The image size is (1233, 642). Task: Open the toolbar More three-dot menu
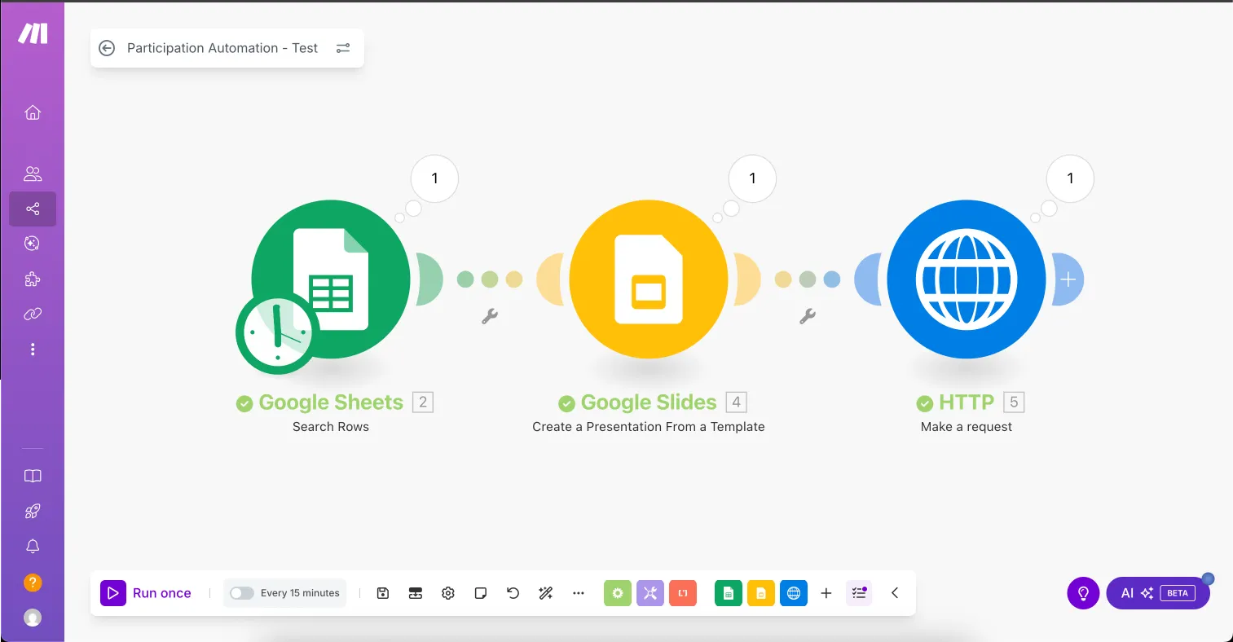pos(579,593)
